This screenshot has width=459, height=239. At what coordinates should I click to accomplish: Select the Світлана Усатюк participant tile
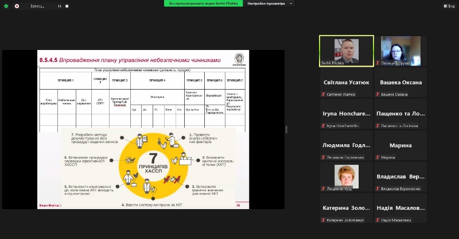pyautogui.click(x=347, y=82)
